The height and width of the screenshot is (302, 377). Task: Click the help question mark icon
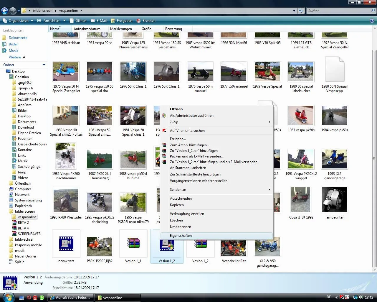(372, 21)
